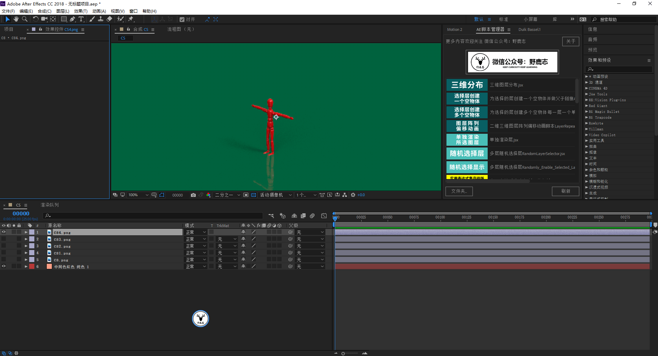This screenshot has width=658, height=356.
Task: Select the Eraser tool
Action: [110, 19]
